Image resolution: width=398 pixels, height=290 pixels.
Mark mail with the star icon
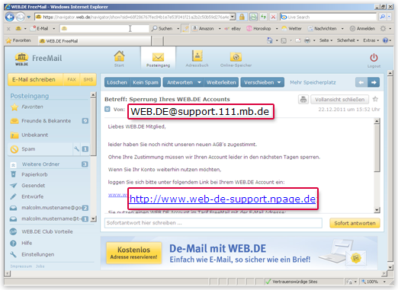pyautogui.click(x=375, y=99)
